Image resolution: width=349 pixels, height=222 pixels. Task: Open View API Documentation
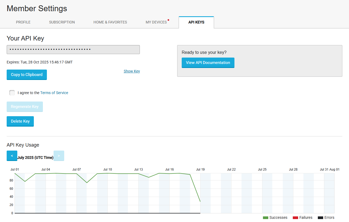(x=208, y=63)
